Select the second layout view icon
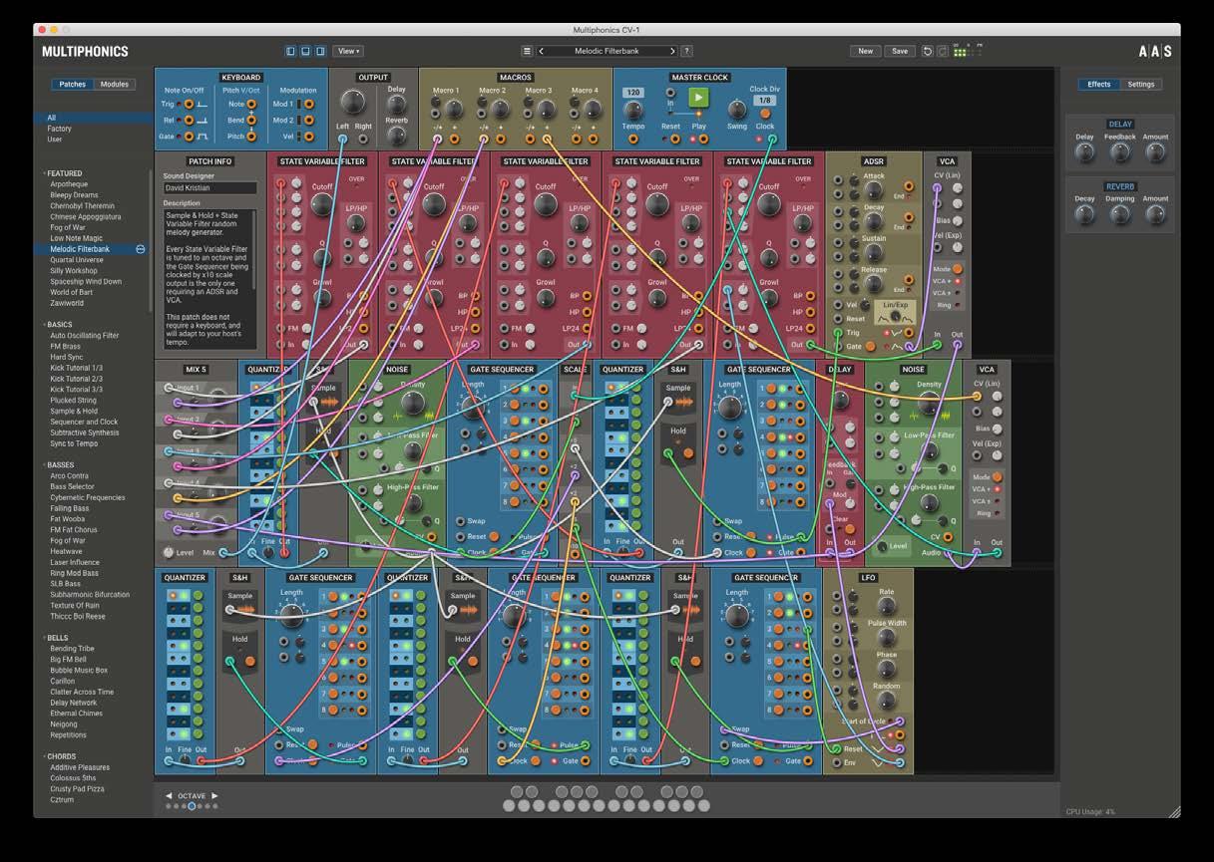1214x862 pixels. pos(305,51)
